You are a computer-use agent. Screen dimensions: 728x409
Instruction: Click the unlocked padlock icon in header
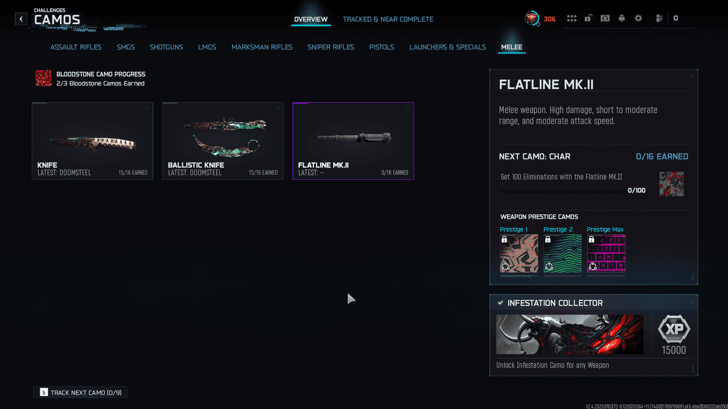pyautogui.click(x=588, y=19)
